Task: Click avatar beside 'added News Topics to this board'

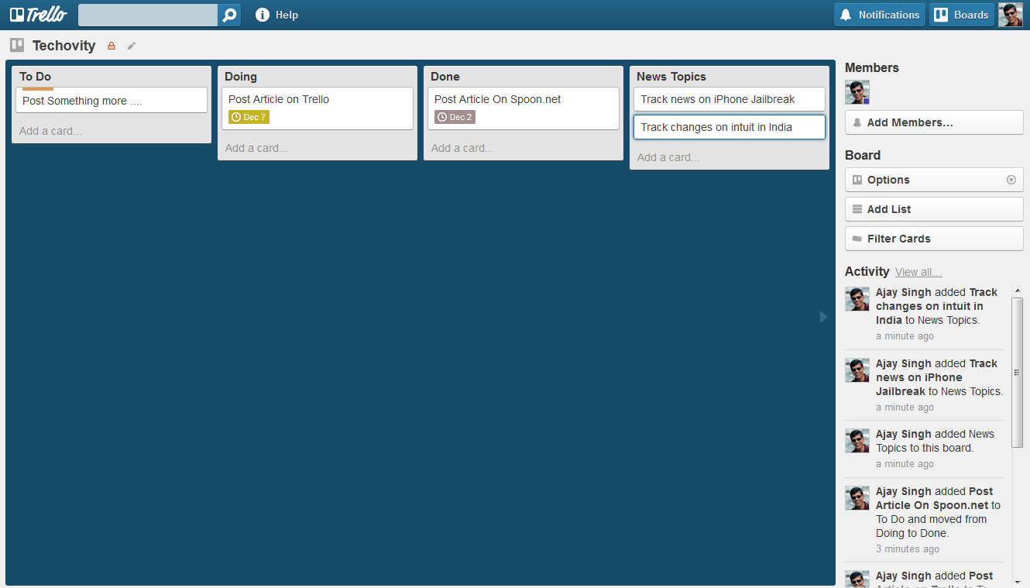Action: click(x=857, y=441)
